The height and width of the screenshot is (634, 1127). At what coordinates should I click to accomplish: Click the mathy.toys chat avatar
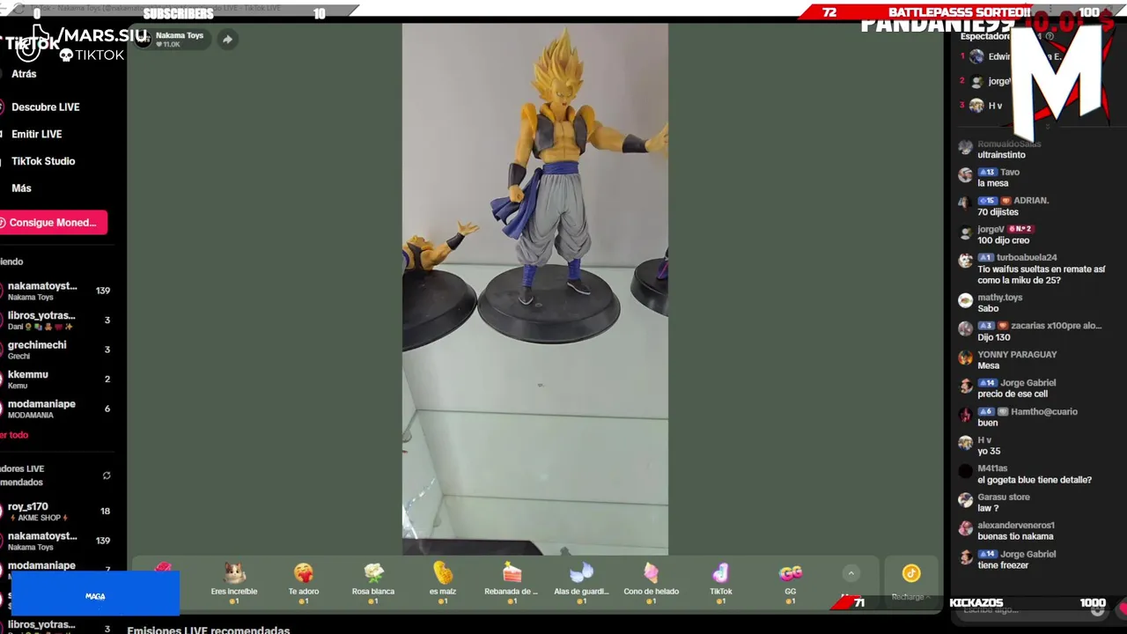click(965, 300)
